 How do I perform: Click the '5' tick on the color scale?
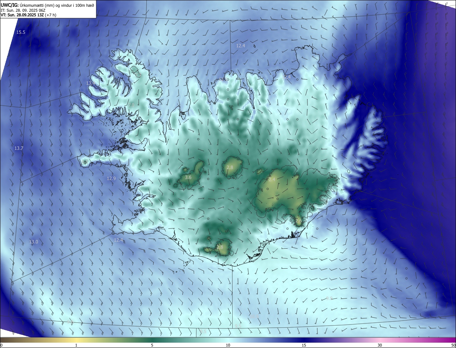coord(152,346)
